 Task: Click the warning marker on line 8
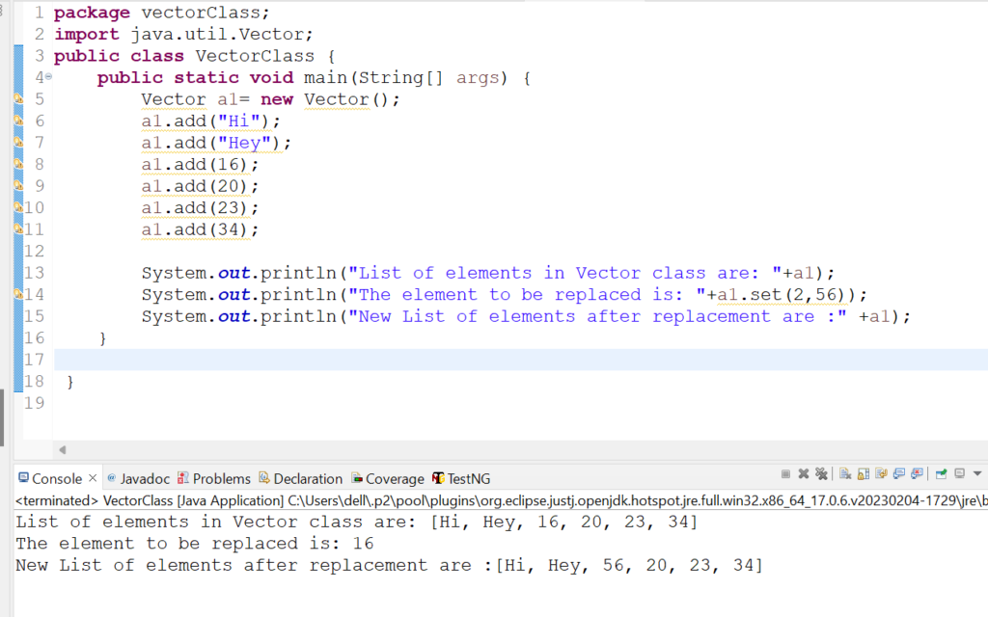(x=18, y=164)
